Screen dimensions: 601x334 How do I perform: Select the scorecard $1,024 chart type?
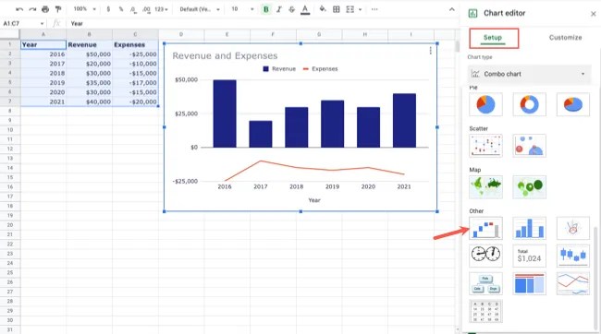529,256
